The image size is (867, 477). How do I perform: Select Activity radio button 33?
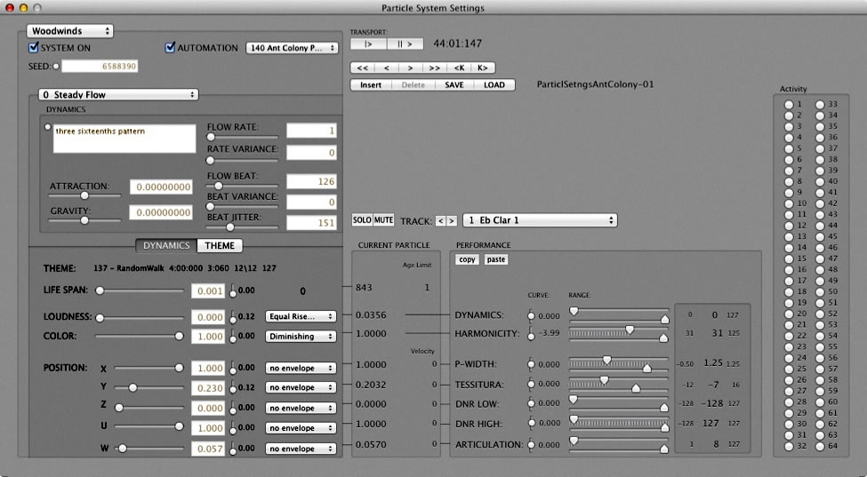[x=820, y=104]
